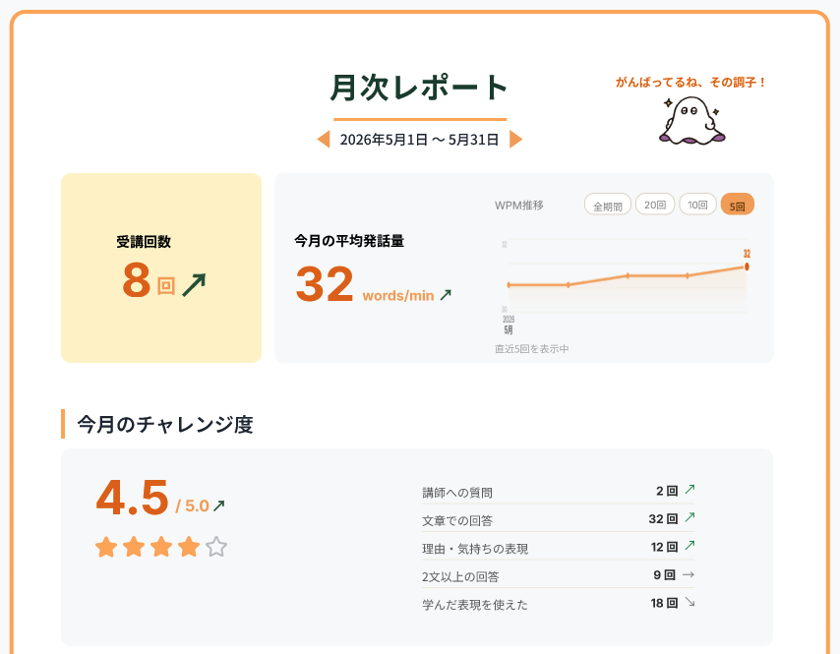This screenshot has height=654, width=840.
Task: Go to next month with right arrow
Action: 515,140
